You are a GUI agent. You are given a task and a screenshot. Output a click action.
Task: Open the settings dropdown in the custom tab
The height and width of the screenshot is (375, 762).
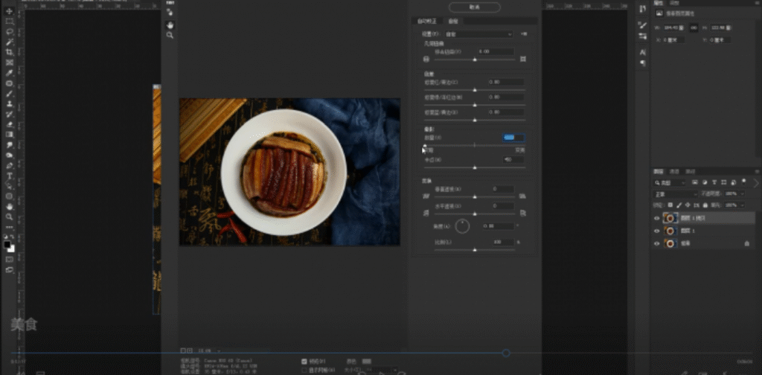click(478, 34)
